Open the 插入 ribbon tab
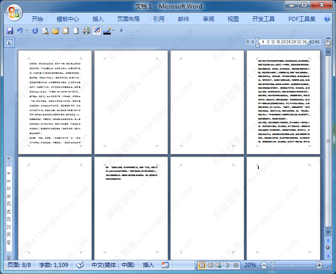Viewport: 336px width, 274px height. (x=98, y=19)
